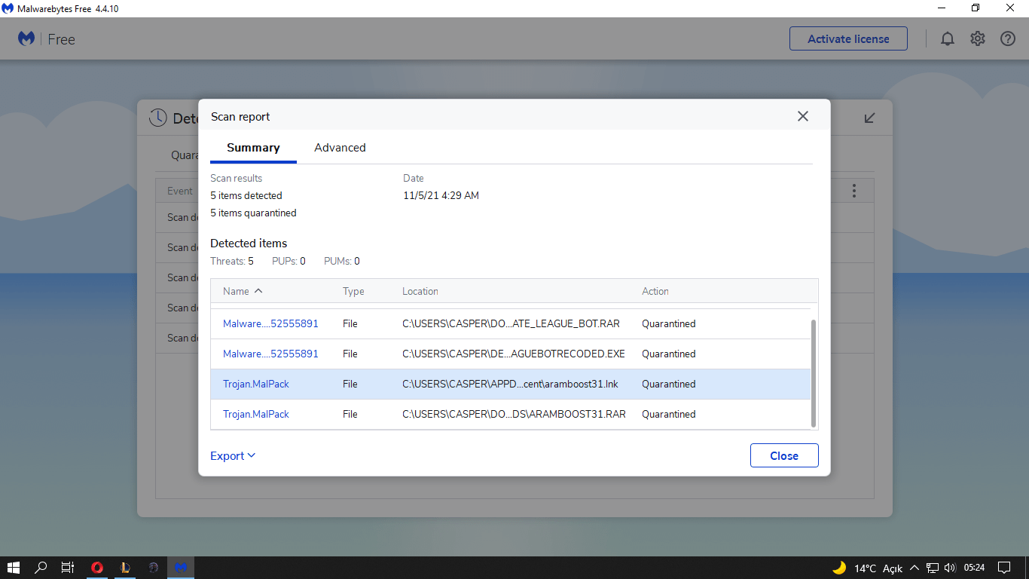1029x579 pixels.
Task: Click the '5 items quarantined' text
Action: pyautogui.click(x=253, y=213)
